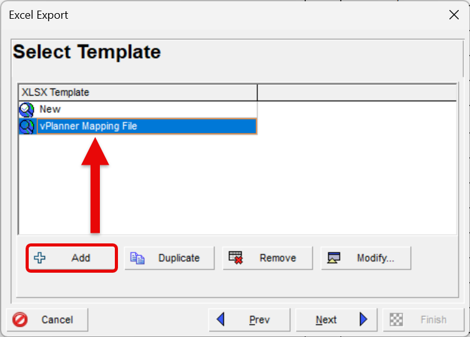Close the Excel Export dialog

click(454, 15)
